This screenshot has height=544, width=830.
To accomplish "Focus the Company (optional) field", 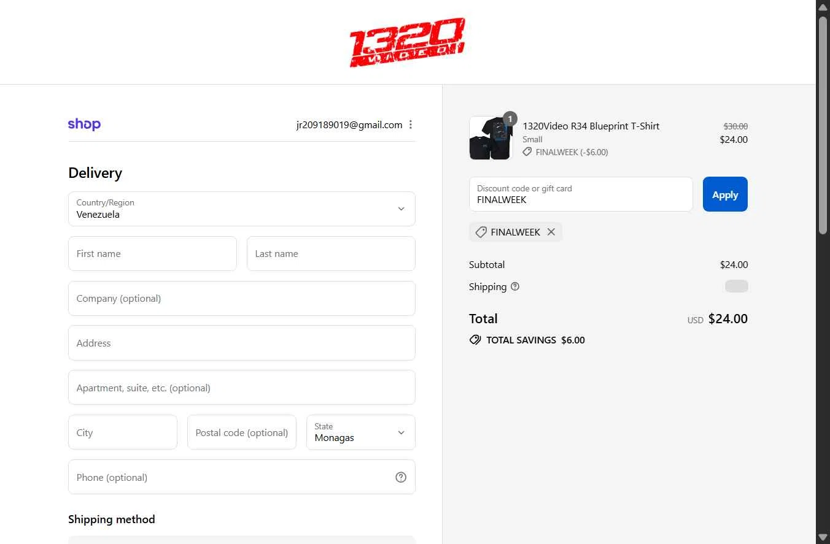I will click(242, 299).
